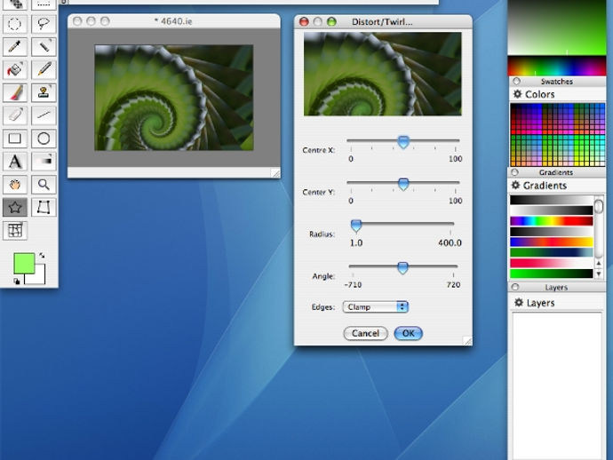613x460 pixels.
Task: Select the Paintbrush tool
Action: [15, 92]
